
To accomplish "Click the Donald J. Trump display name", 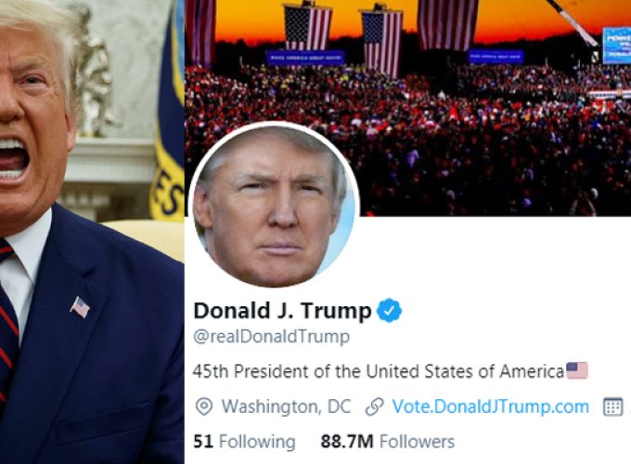I will [282, 311].
